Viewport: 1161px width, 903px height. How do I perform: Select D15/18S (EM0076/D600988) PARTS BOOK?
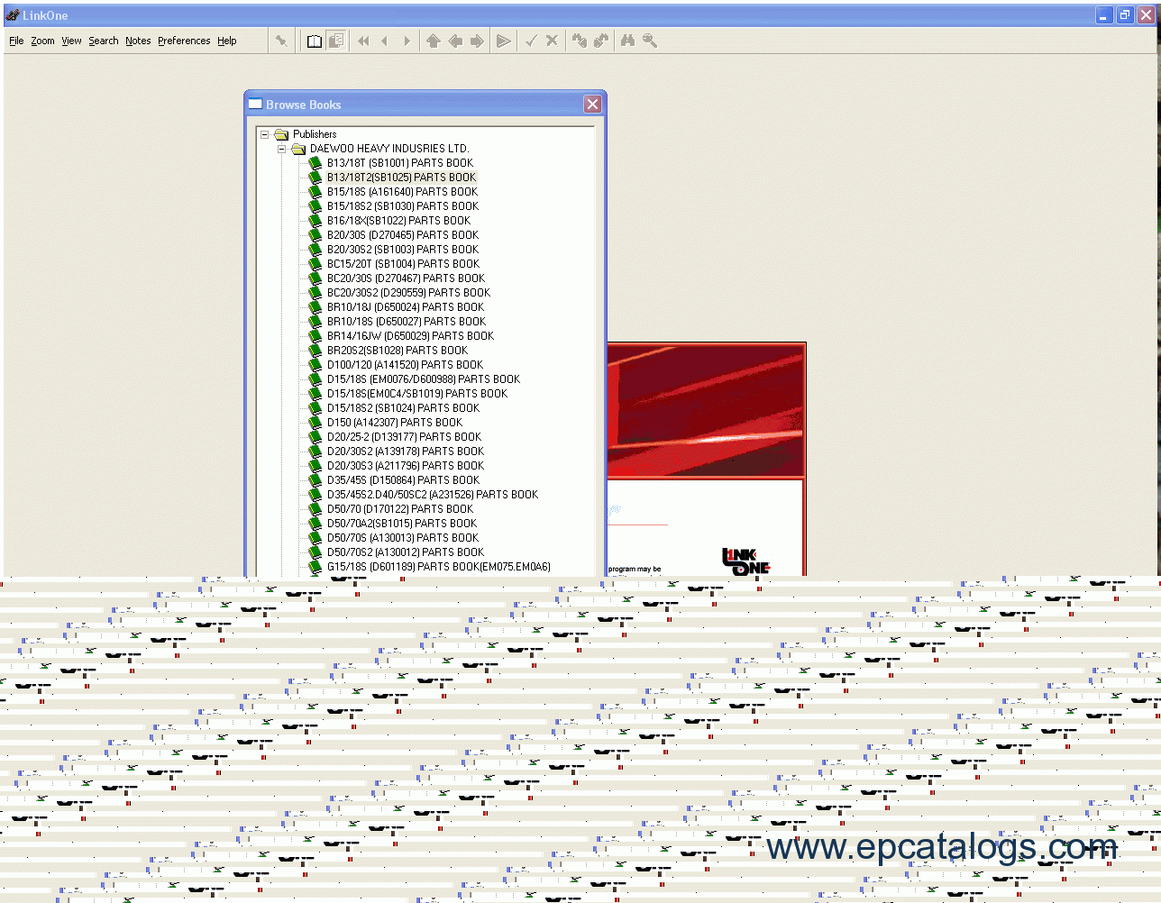coord(424,379)
